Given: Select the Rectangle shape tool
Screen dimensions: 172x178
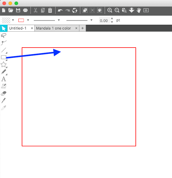Looking at the screenshot, I should [4, 57].
